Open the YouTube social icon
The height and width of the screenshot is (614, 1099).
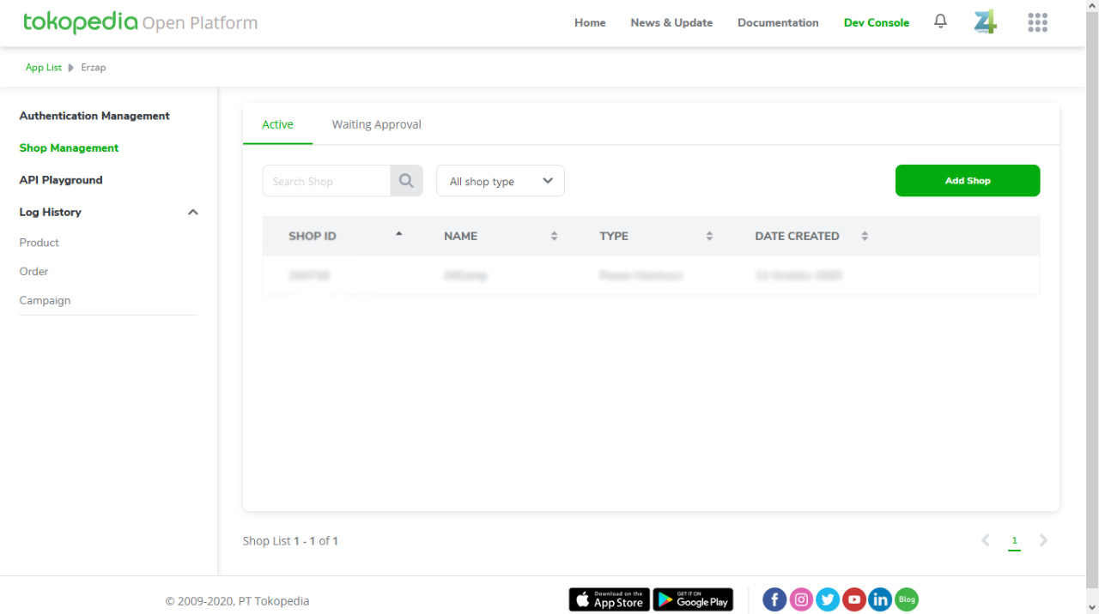(853, 599)
